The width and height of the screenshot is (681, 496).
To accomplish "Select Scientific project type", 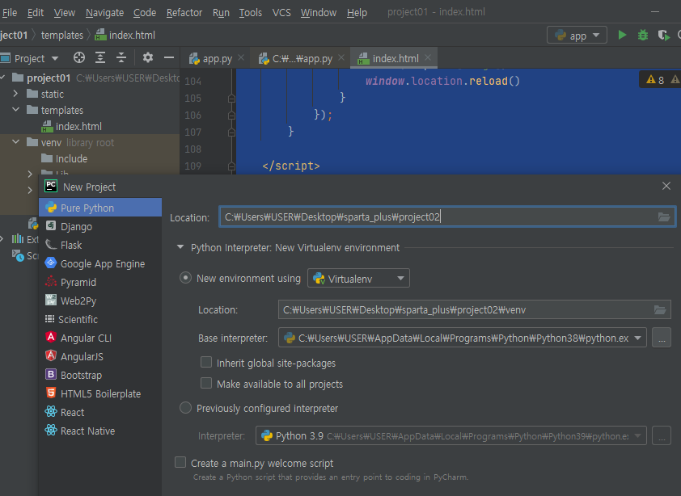I will click(100, 319).
